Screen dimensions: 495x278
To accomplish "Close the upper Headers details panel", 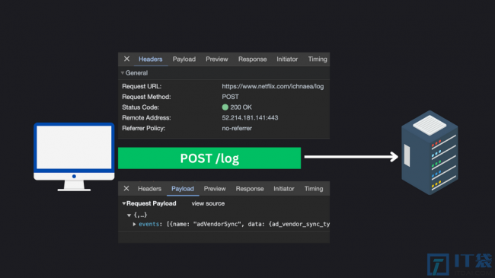I will tap(126, 59).
